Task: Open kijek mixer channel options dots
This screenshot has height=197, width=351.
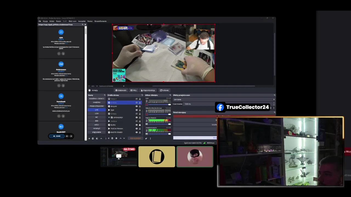Action: (x=147, y=101)
